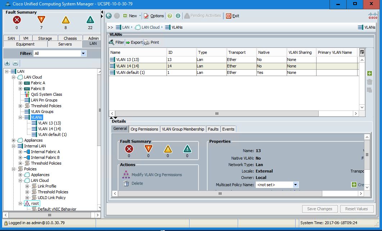Add a VLAN with the green plus icon
The width and height of the screenshot is (382, 231).
coord(369,74)
